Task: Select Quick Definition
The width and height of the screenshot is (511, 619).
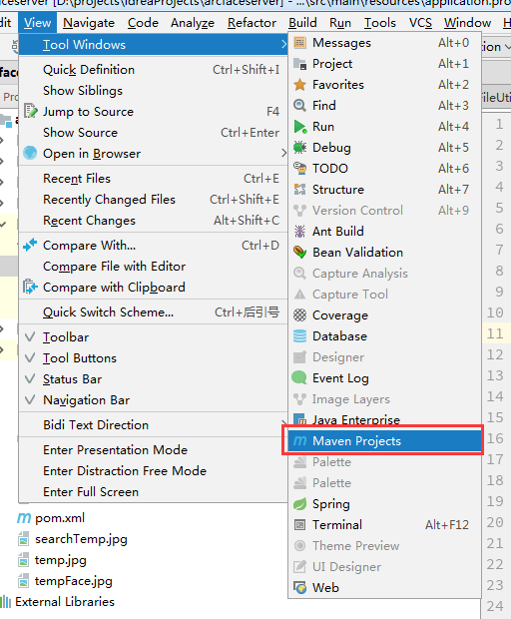Action: point(153,70)
